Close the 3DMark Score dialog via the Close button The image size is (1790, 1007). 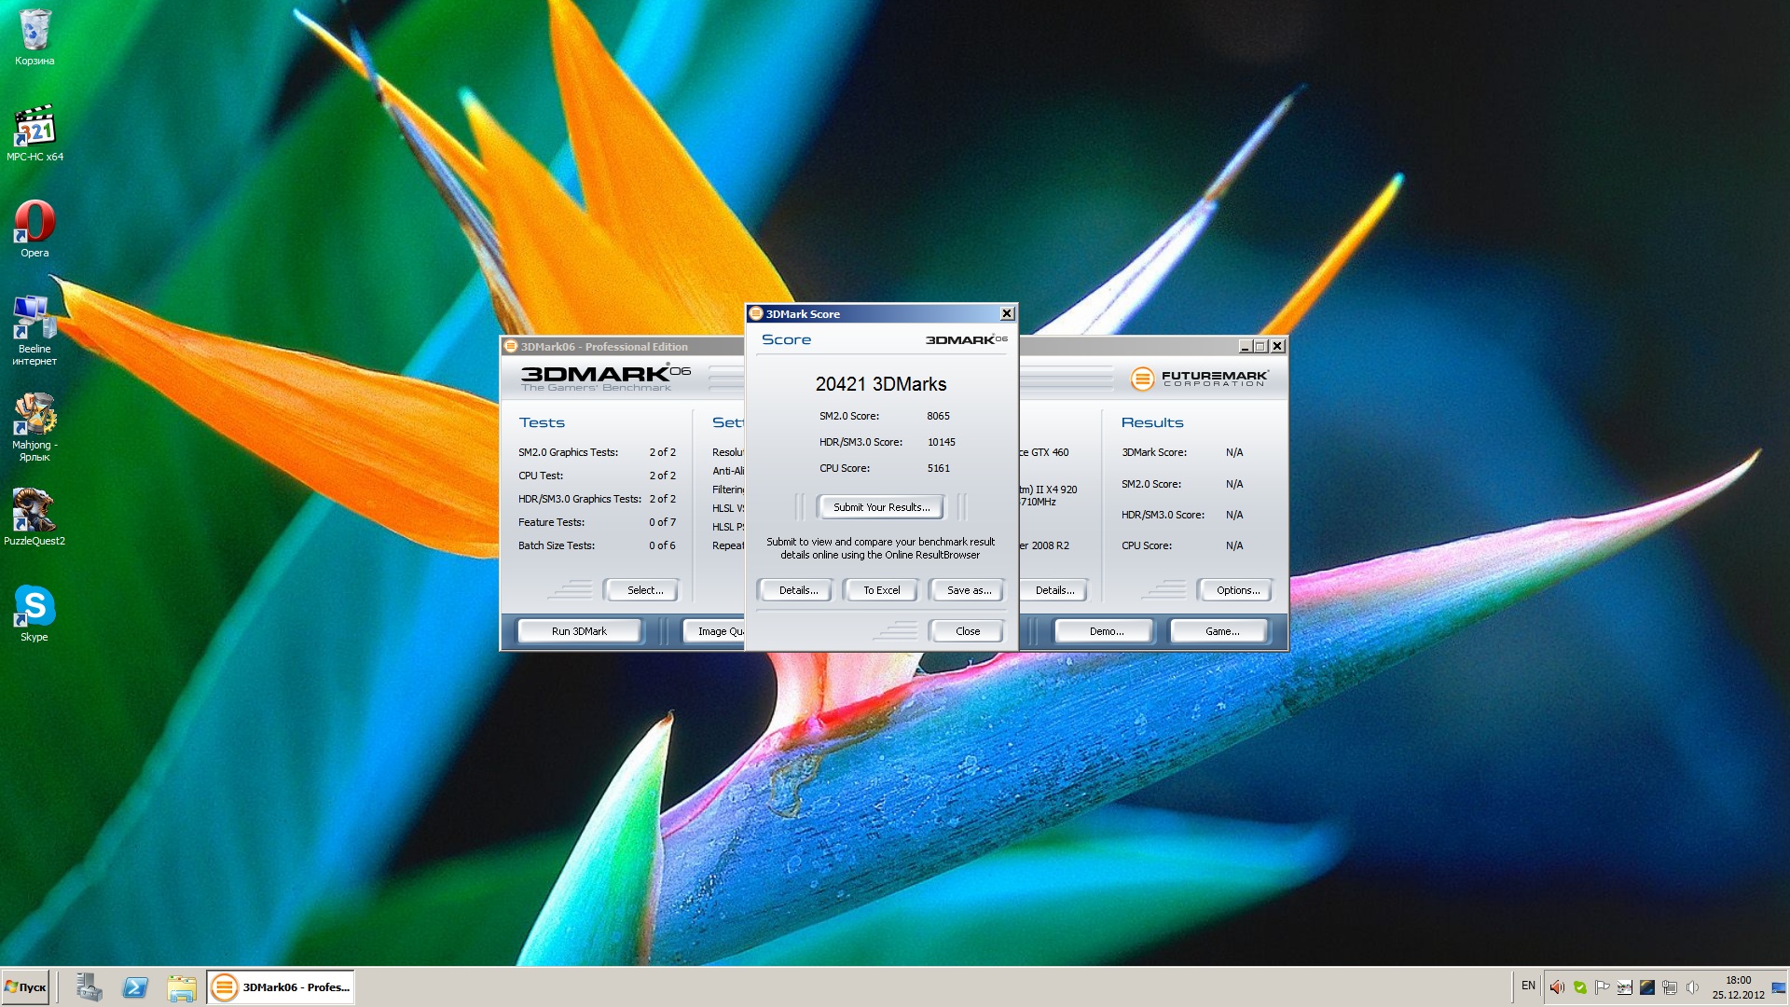click(x=967, y=631)
